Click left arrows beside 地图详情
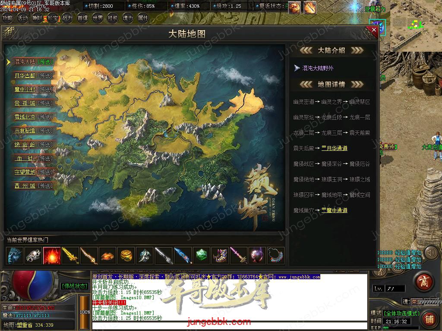This screenshot has width=442, height=331. click(x=306, y=84)
